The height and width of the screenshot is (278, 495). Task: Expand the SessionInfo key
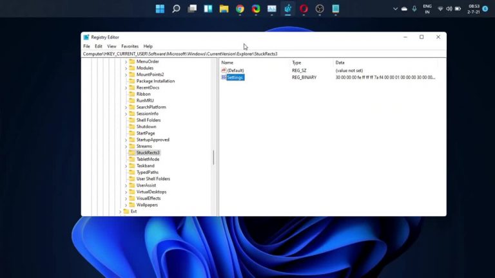pyautogui.click(x=126, y=114)
